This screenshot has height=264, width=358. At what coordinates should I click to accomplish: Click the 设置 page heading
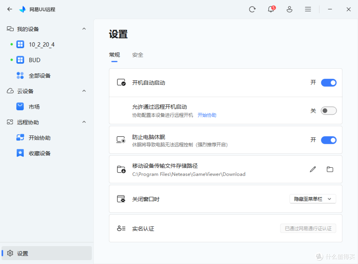pos(118,34)
